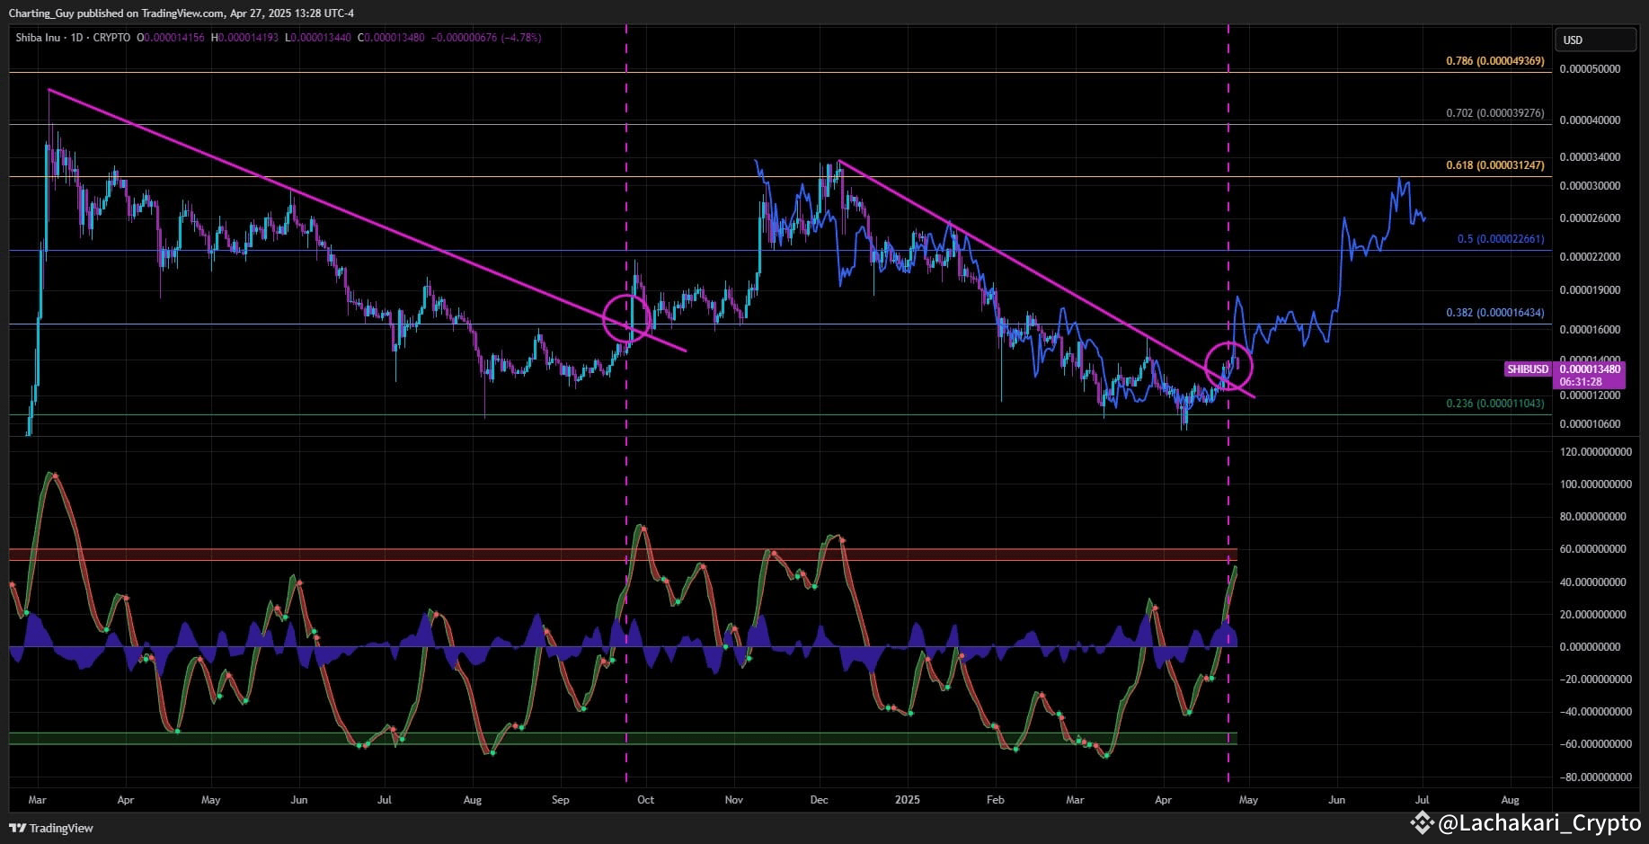This screenshot has height=844, width=1649.
Task: Click the Aug label at far right of time axis
Action: click(x=1510, y=799)
